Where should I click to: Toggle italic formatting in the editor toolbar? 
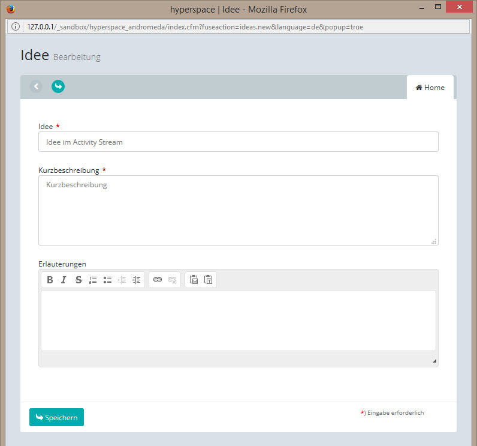(64, 280)
